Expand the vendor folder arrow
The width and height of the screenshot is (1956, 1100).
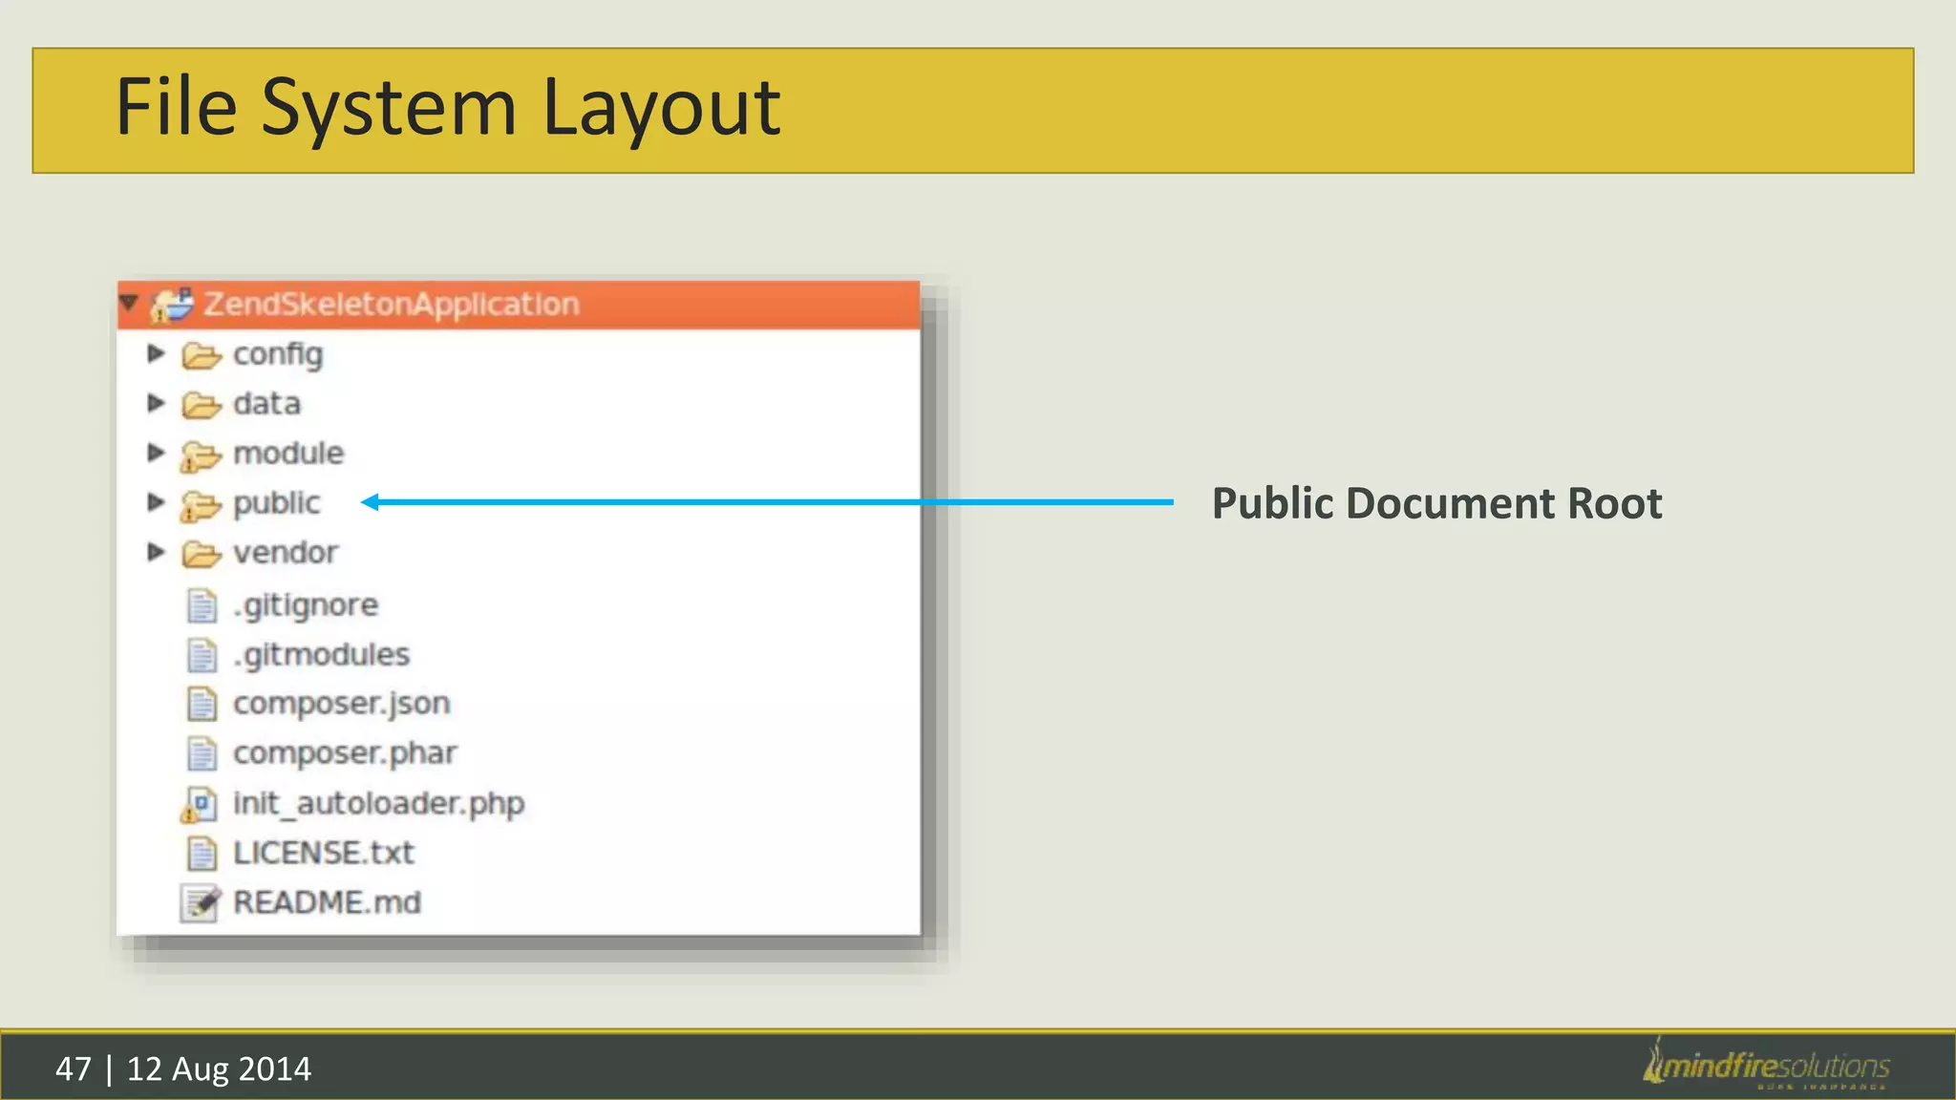pyautogui.click(x=157, y=552)
